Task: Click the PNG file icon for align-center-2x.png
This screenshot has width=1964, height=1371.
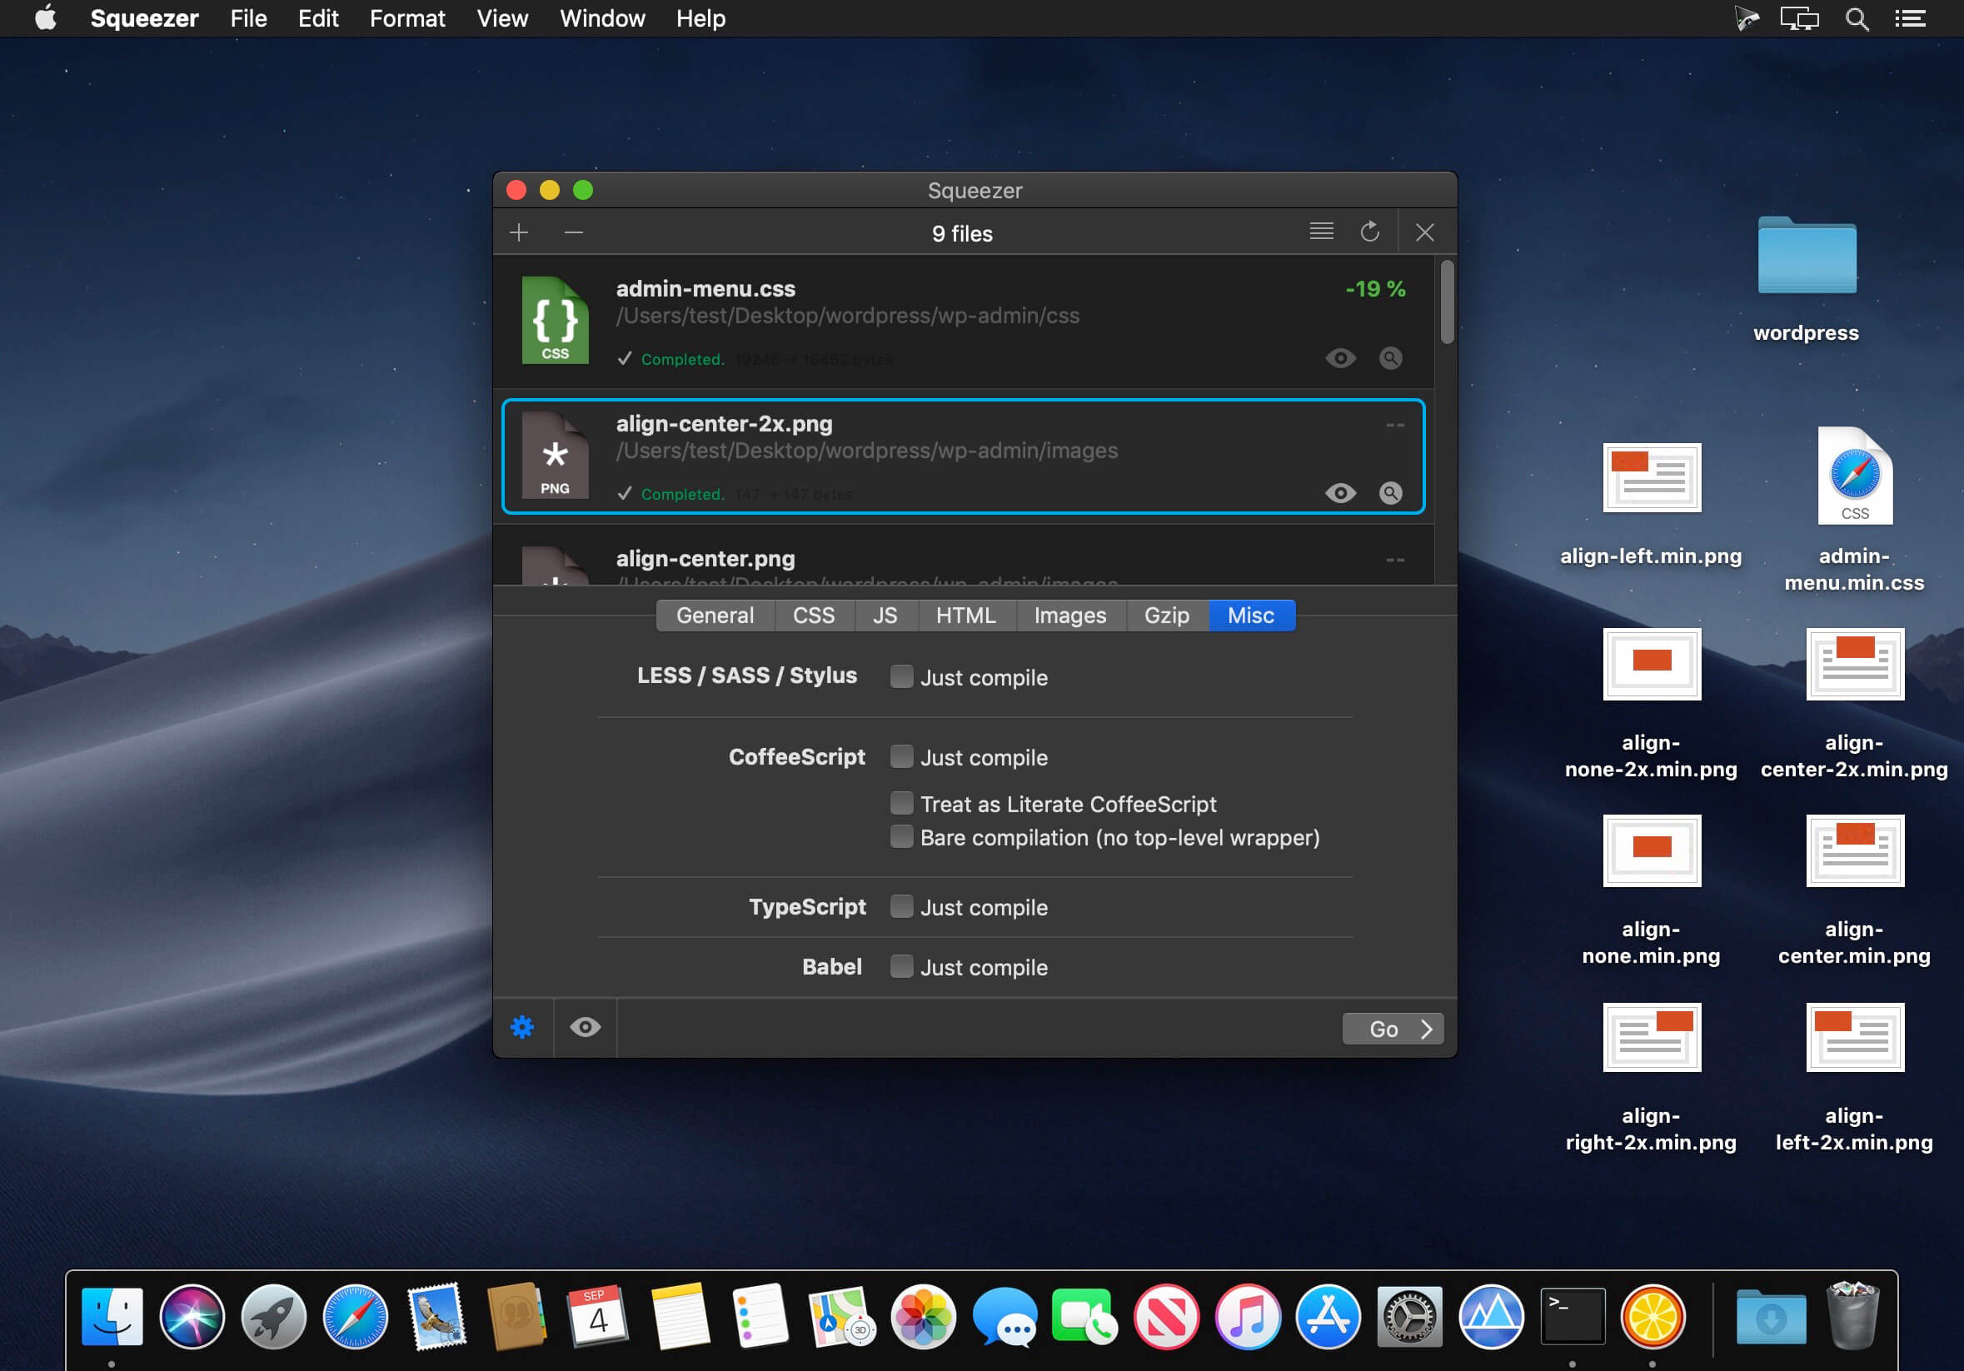Action: click(x=556, y=455)
